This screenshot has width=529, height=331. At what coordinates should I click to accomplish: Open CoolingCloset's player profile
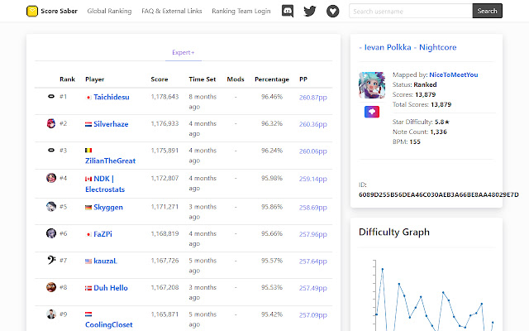108,324
